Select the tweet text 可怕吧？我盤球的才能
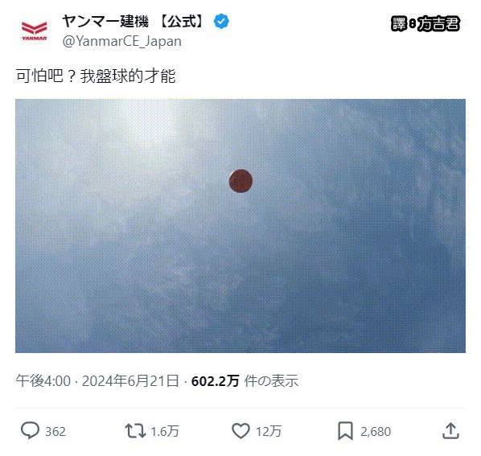The width and height of the screenshot is (481, 456). click(96, 76)
